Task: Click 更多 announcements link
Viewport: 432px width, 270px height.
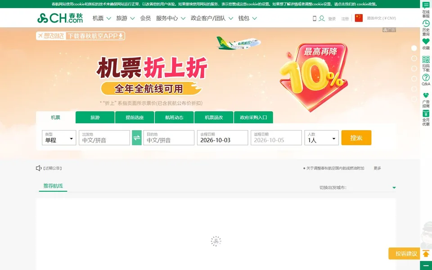Action: pyautogui.click(x=377, y=168)
